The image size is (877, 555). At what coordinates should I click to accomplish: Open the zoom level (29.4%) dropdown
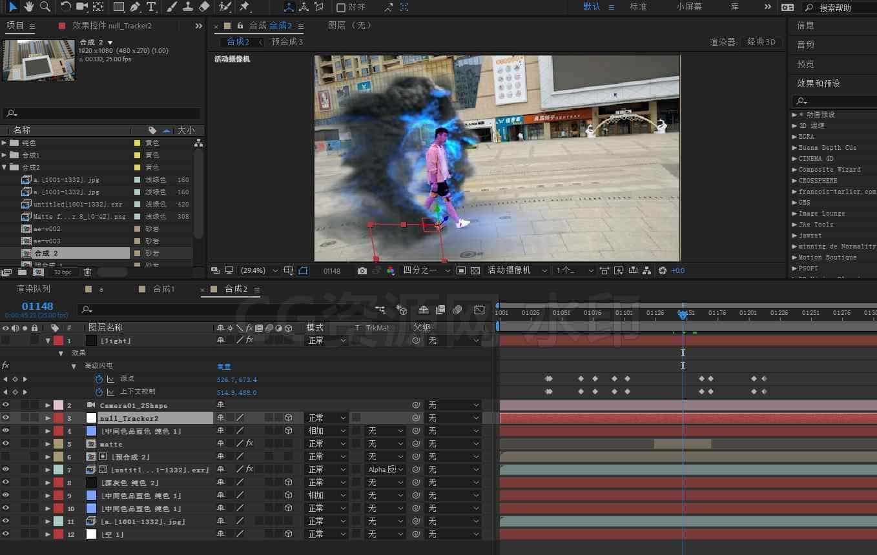click(260, 270)
